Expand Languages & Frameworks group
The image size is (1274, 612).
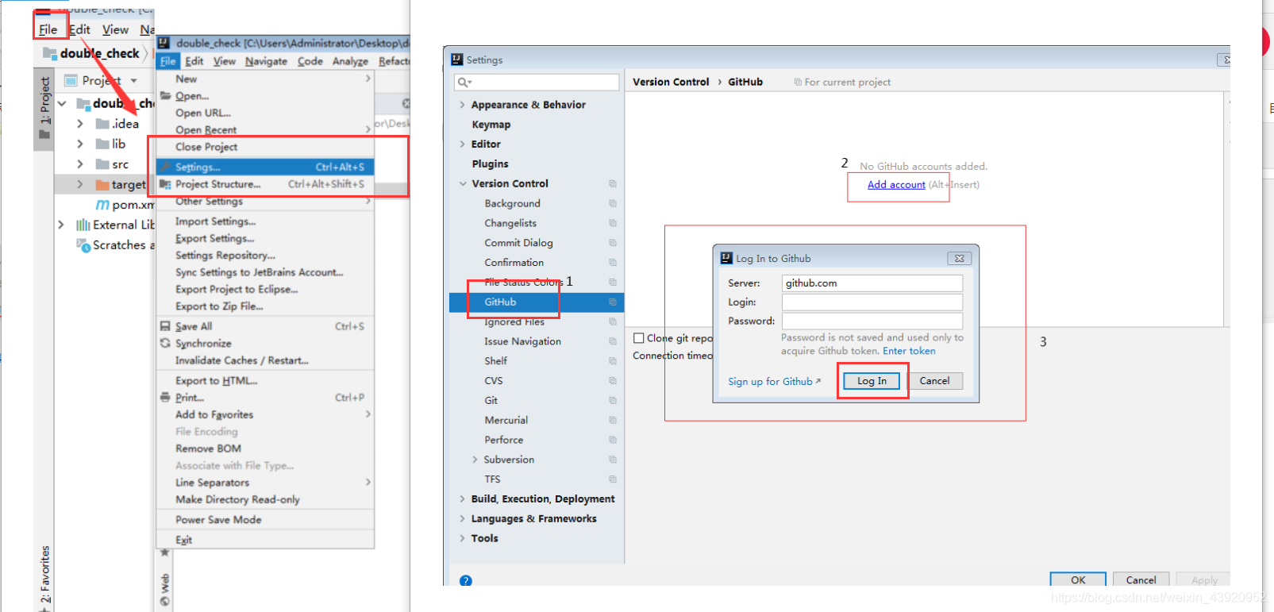click(x=462, y=518)
